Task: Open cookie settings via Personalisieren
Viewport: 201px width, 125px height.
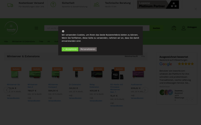Action: [x=88, y=49]
